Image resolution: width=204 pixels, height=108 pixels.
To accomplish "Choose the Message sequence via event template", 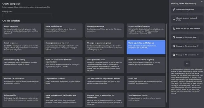I will pos(63,47).
